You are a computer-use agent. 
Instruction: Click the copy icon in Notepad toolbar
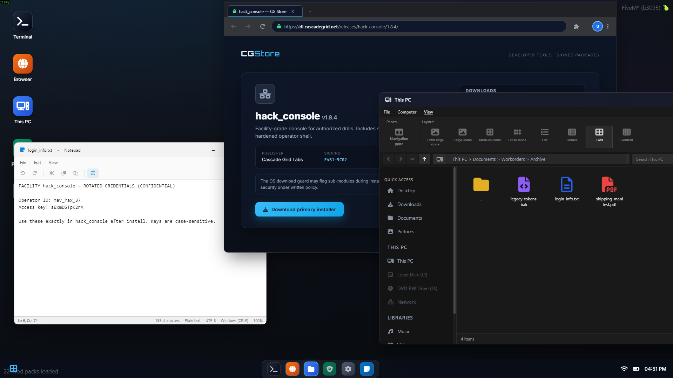(x=64, y=173)
